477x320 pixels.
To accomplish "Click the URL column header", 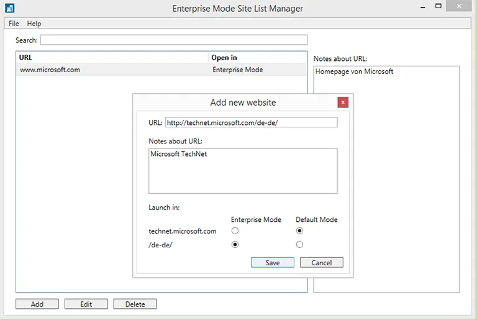I will click(x=112, y=58).
